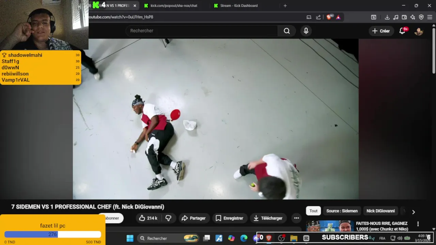This screenshot has height=245, width=436.
Task: Click the Brave address bar URL
Action: (121, 17)
